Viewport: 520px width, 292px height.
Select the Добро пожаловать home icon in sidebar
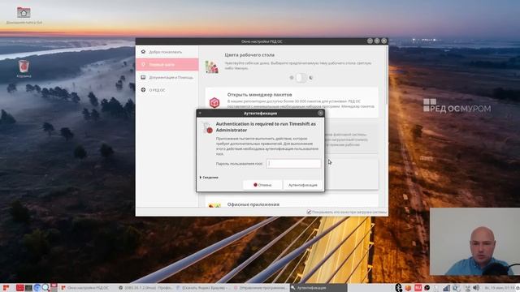click(143, 52)
